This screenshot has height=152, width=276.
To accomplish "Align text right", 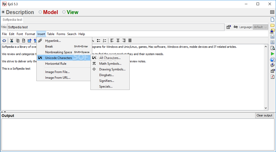I will coord(124,41).
